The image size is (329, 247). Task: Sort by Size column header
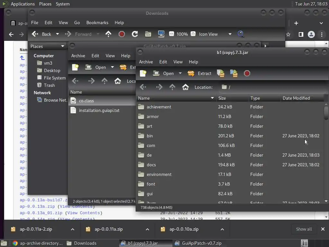[233, 98]
